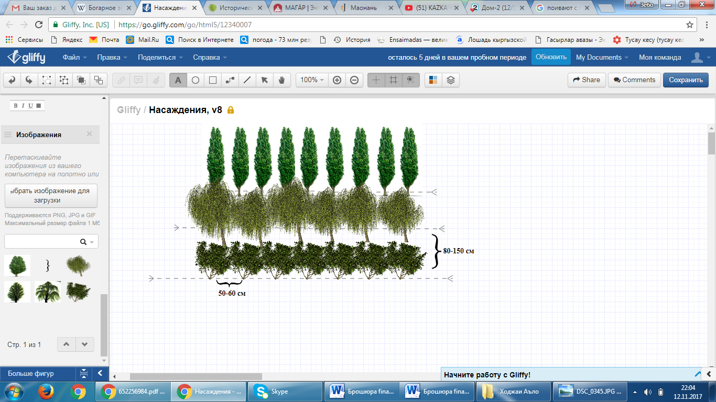
Task: Open the Layers panel icon
Action: (x=450, y=80)
